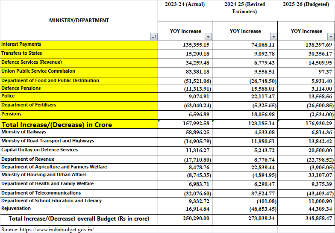Select the MINISTRY/DEPARTMENT header cell
The width and height of the screenshot is (335, 233).
point(79,21)
